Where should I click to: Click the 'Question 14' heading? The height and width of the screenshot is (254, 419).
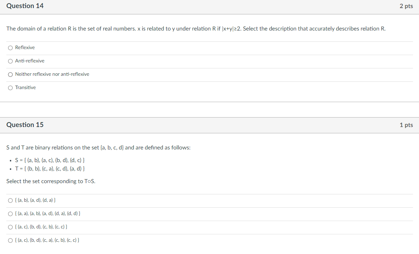pyautogui.click(x=25, y=6)
